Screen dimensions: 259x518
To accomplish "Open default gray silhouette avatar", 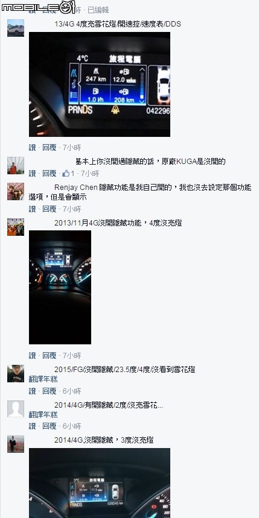I will click(16, 409).
